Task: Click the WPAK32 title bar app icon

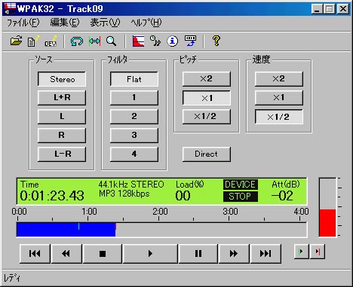Action: [x=10, y=9]
